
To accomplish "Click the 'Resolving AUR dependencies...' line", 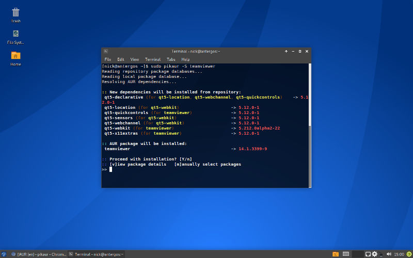I will pyautogui.click(x=139, y=82).
